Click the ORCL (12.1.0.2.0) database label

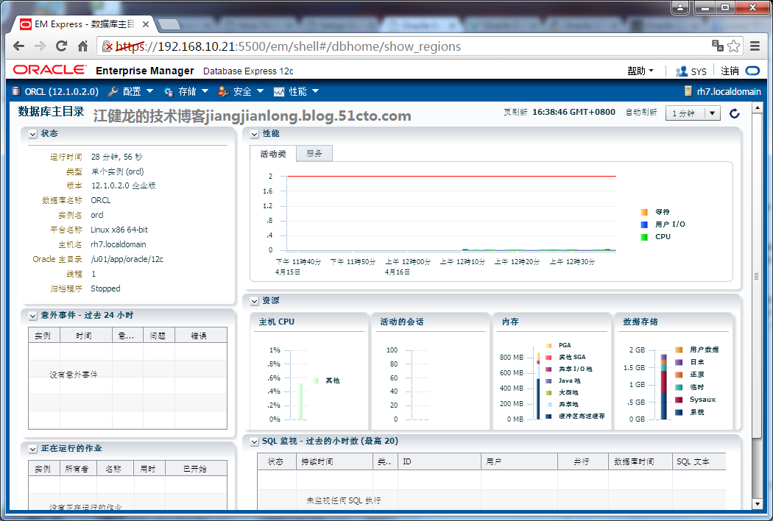62,92
